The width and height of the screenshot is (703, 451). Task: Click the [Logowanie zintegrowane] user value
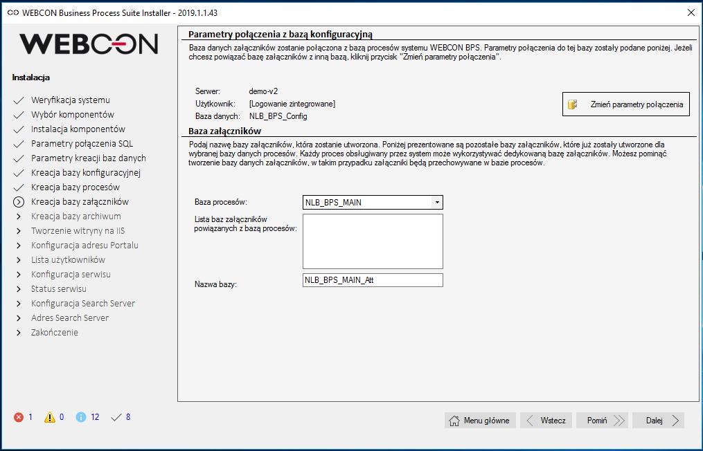coord(292,104)
